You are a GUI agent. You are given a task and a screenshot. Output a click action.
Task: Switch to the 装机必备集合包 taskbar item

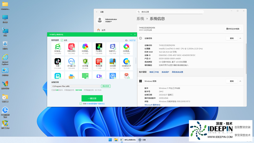(x=128, y=140)
